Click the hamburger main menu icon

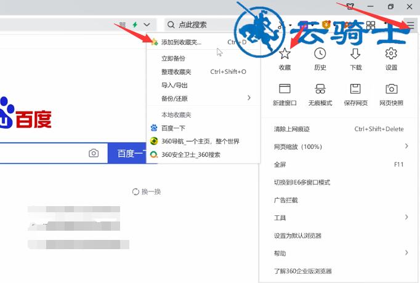410,25
